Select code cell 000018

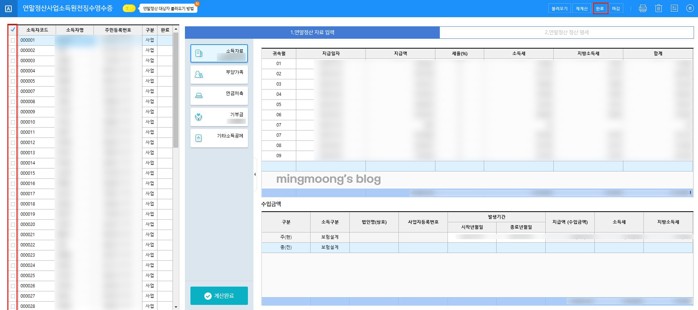point(37,204)
